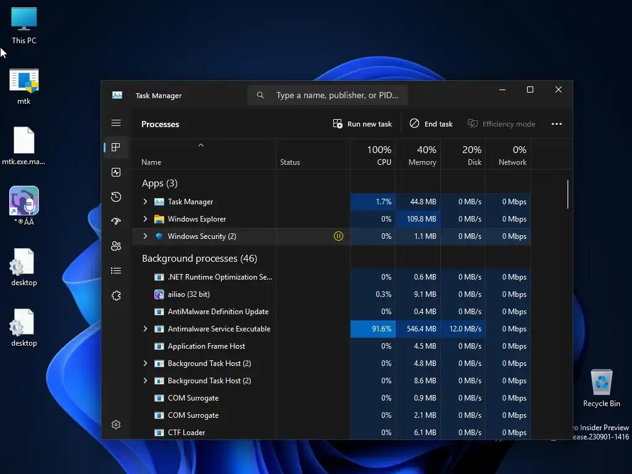This screenshot has width=632, height=474.
Task: Open the Startup apps page in sidebar
Action: 116,222
